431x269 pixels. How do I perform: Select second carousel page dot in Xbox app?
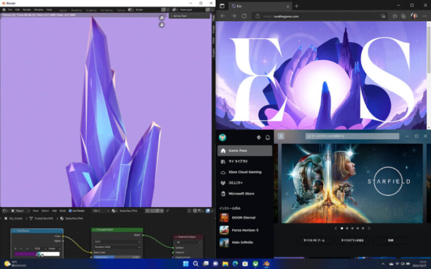pos(347,228)
